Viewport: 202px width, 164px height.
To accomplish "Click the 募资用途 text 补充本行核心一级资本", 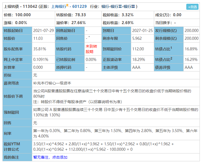I will 52,83.
